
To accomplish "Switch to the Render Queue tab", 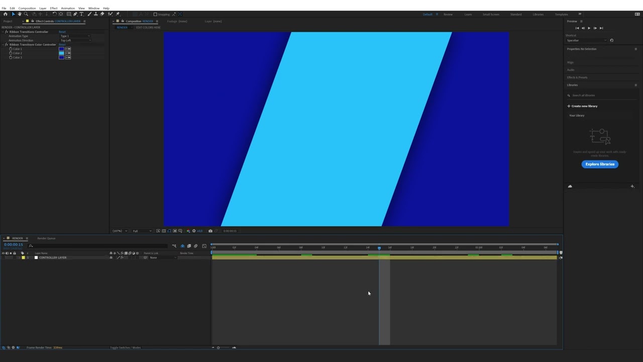I will [x=46, y=238].
